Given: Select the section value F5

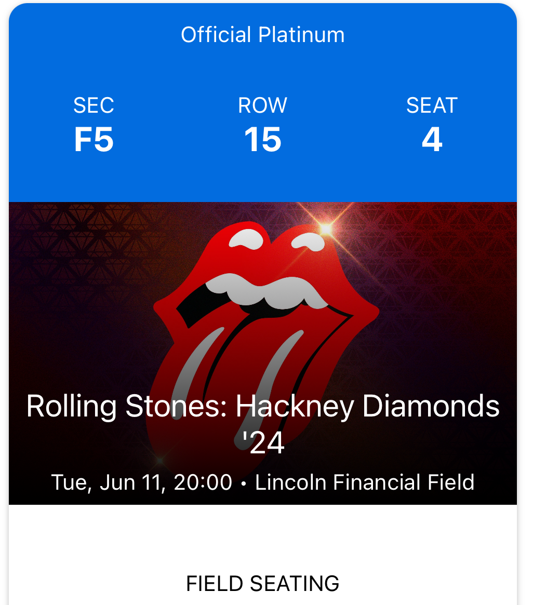Looking at the screenshot, I should (x=94, y=140).
